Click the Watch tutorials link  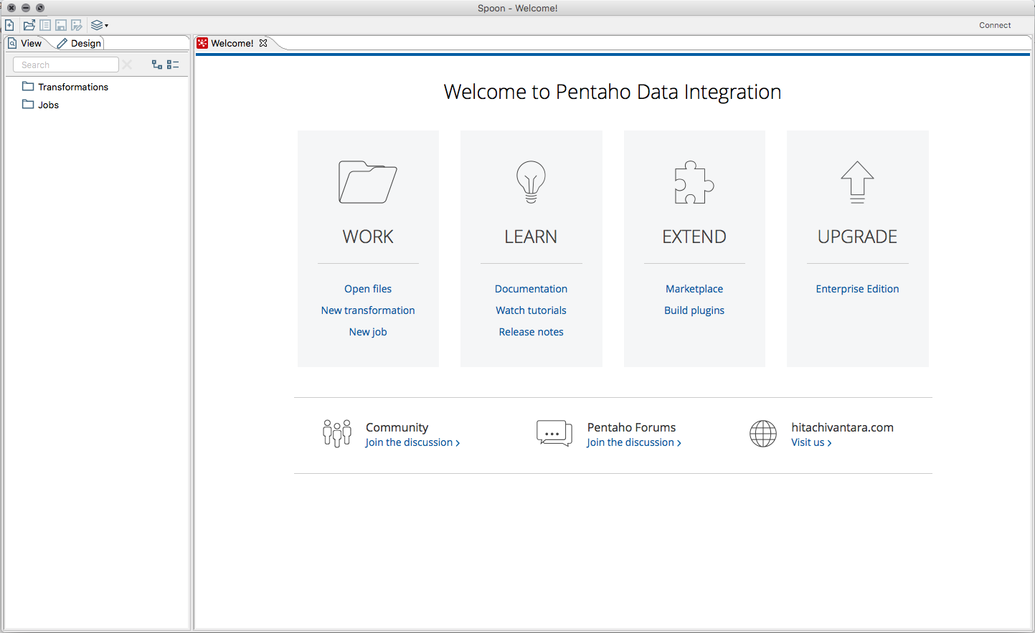click(x=531, y=310)
